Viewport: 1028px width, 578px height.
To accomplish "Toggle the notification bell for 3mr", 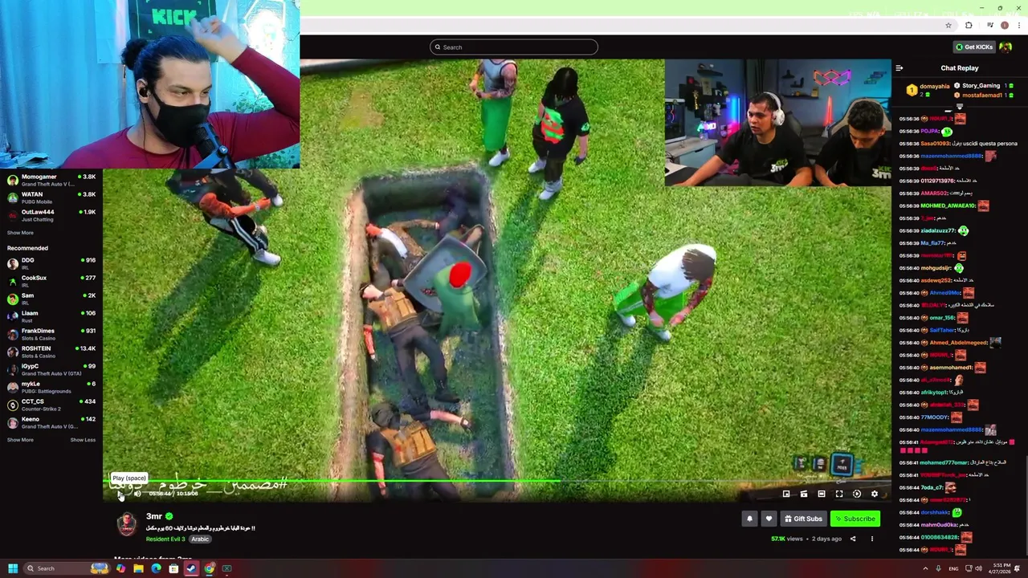I will pos(749,519).
